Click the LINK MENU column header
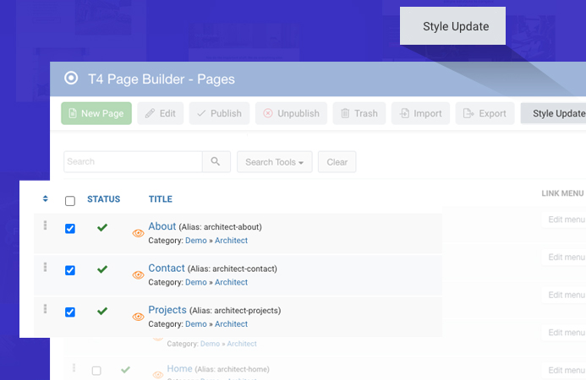 (562, 193)
